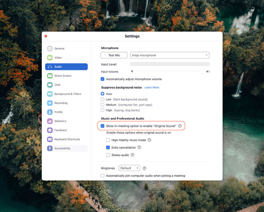264x212 pixels.
Task: Open the Feedback smiley icon
Action: click(49, 130)
